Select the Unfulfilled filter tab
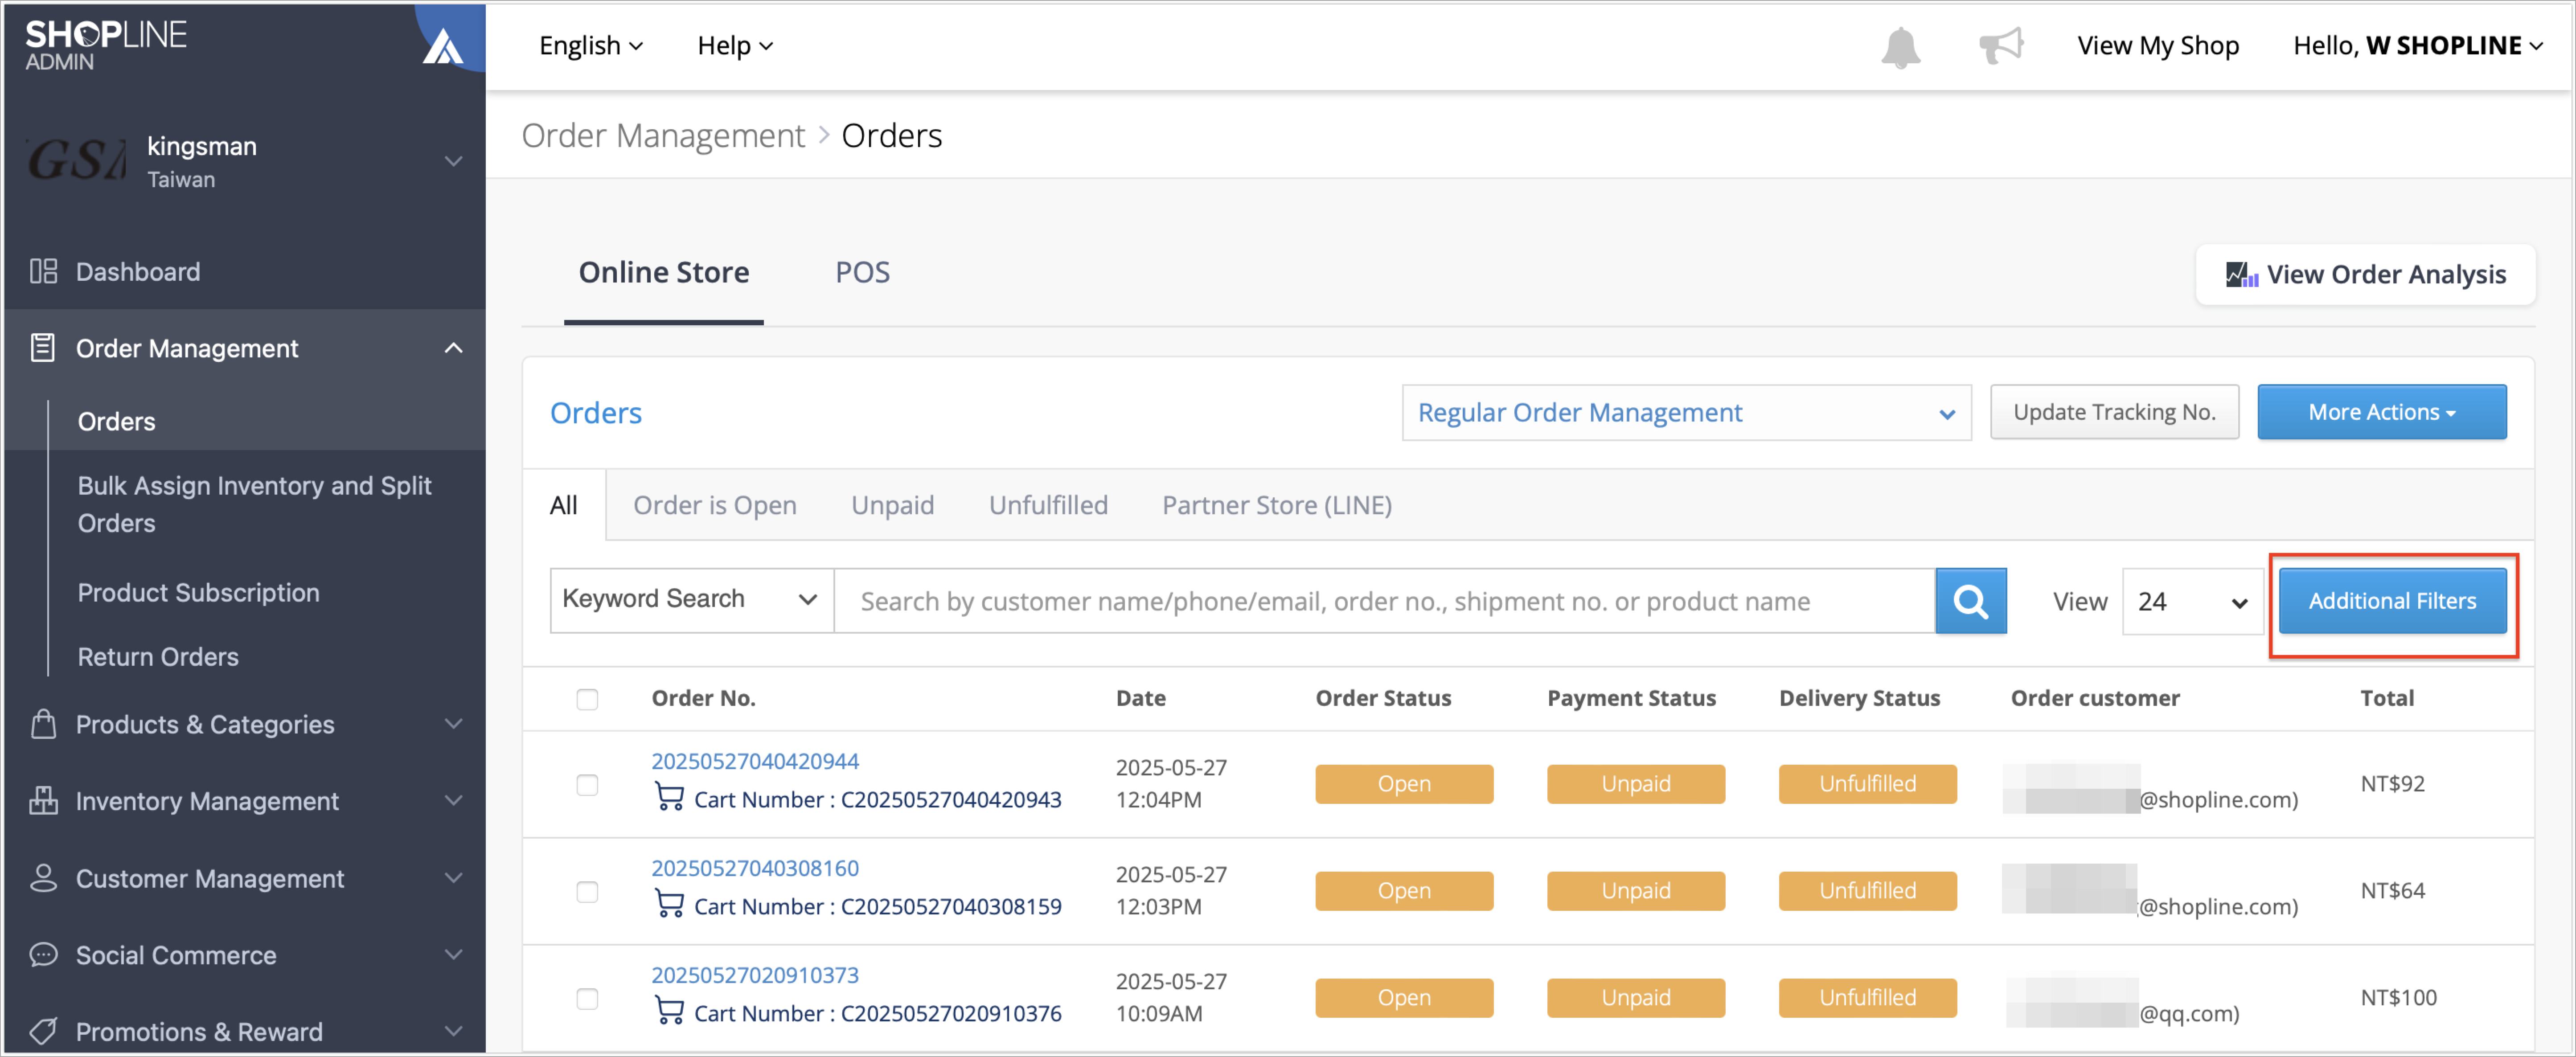Viewport: 2576px width, 1057px height. [x=1048, y=505]
